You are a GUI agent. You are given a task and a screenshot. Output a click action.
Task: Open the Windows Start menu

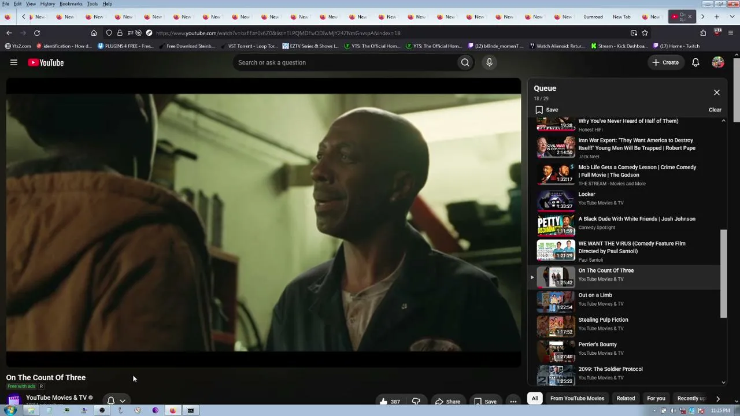[10, 410]
